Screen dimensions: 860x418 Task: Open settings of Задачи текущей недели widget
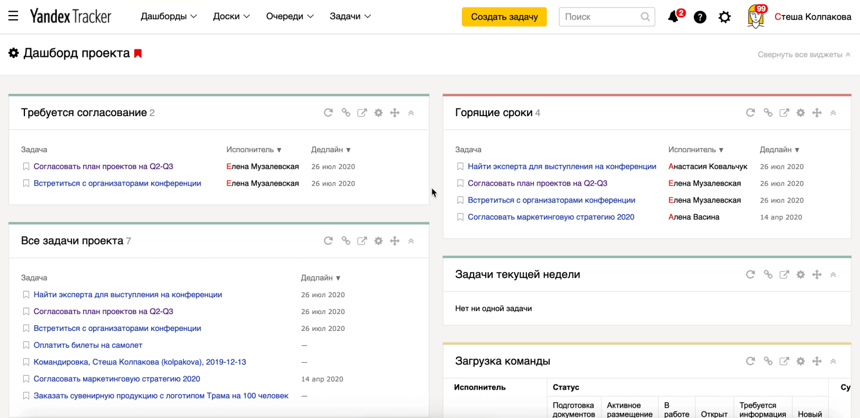801,275
